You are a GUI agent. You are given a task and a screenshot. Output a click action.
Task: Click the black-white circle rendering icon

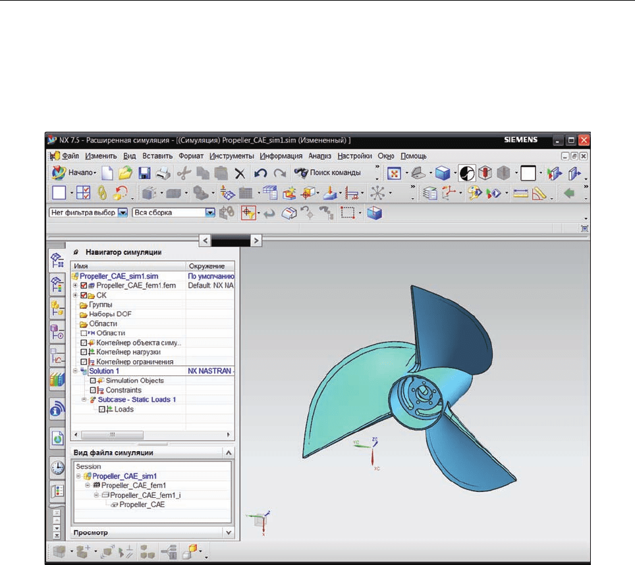point(466,173)
